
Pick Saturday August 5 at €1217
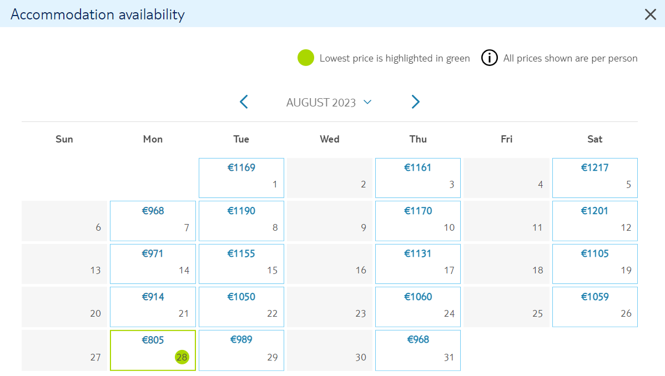pyautogui.click(x=595, y=178)
